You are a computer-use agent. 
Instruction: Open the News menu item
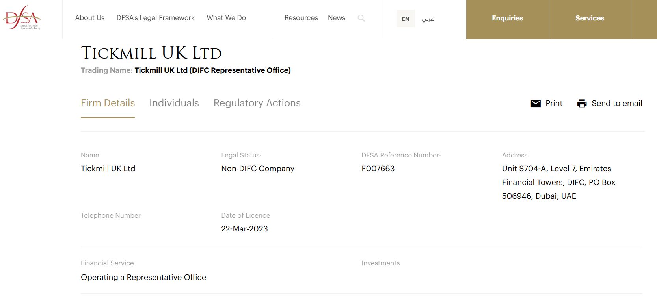point(337,18)
